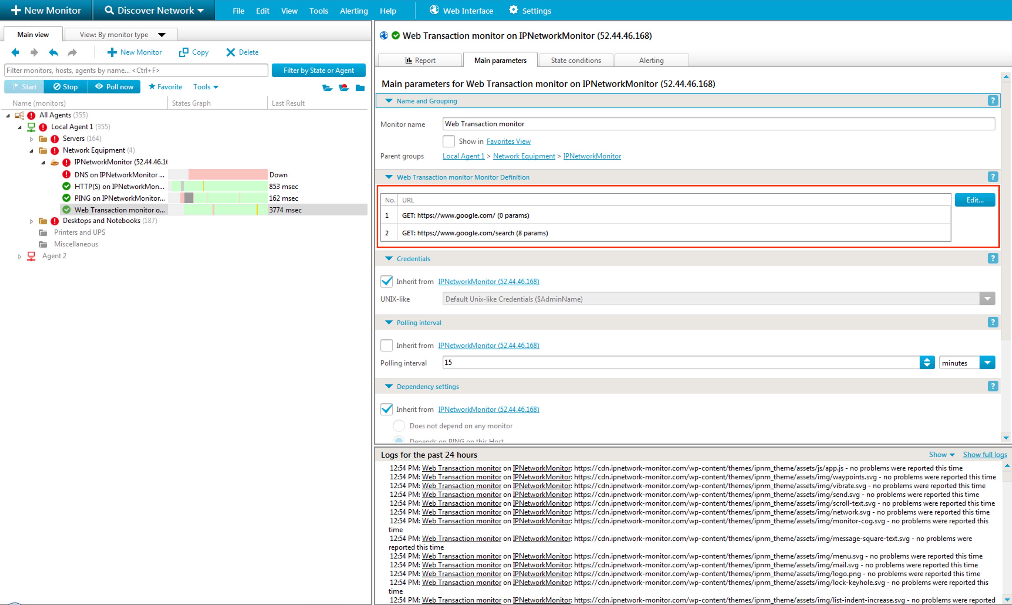The width and height of the screenshot is (1012, 605).
Task: Open help for Name and Grouping
Action: click(993, 100)
